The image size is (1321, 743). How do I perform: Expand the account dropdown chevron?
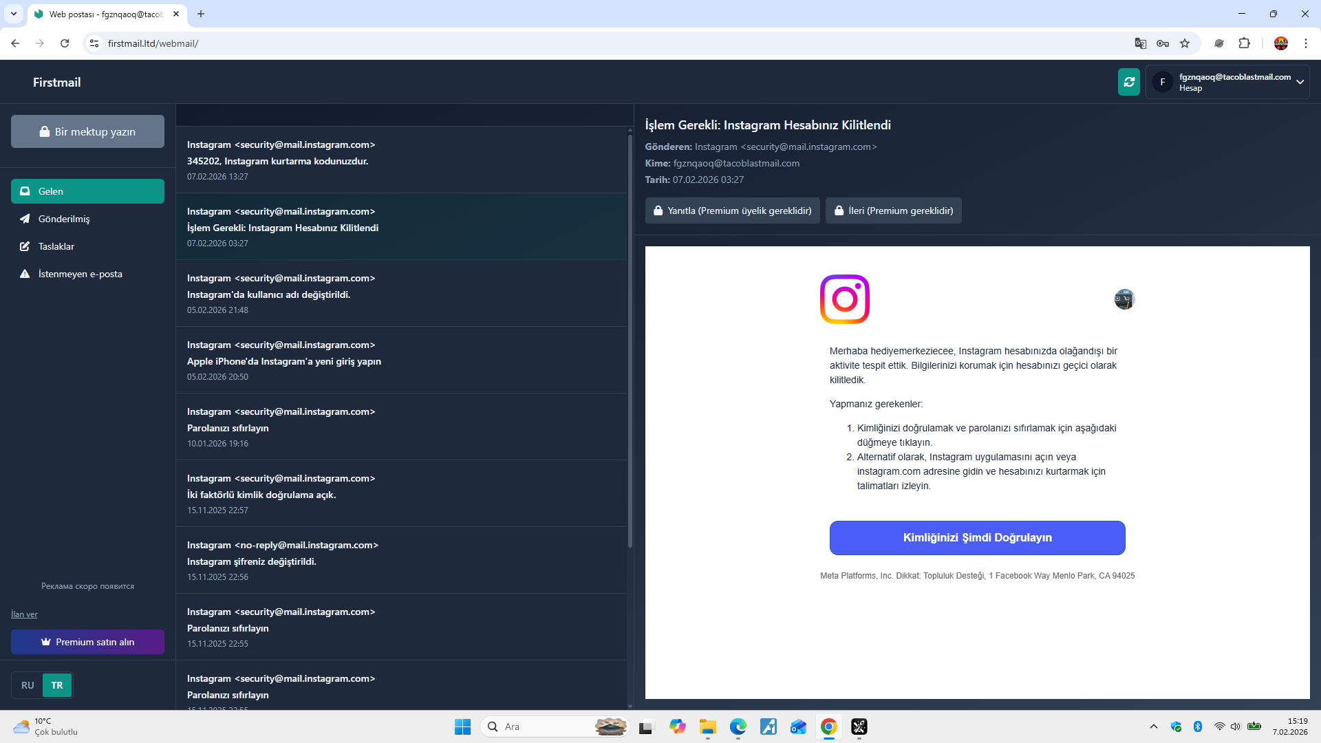(1300, 82)
